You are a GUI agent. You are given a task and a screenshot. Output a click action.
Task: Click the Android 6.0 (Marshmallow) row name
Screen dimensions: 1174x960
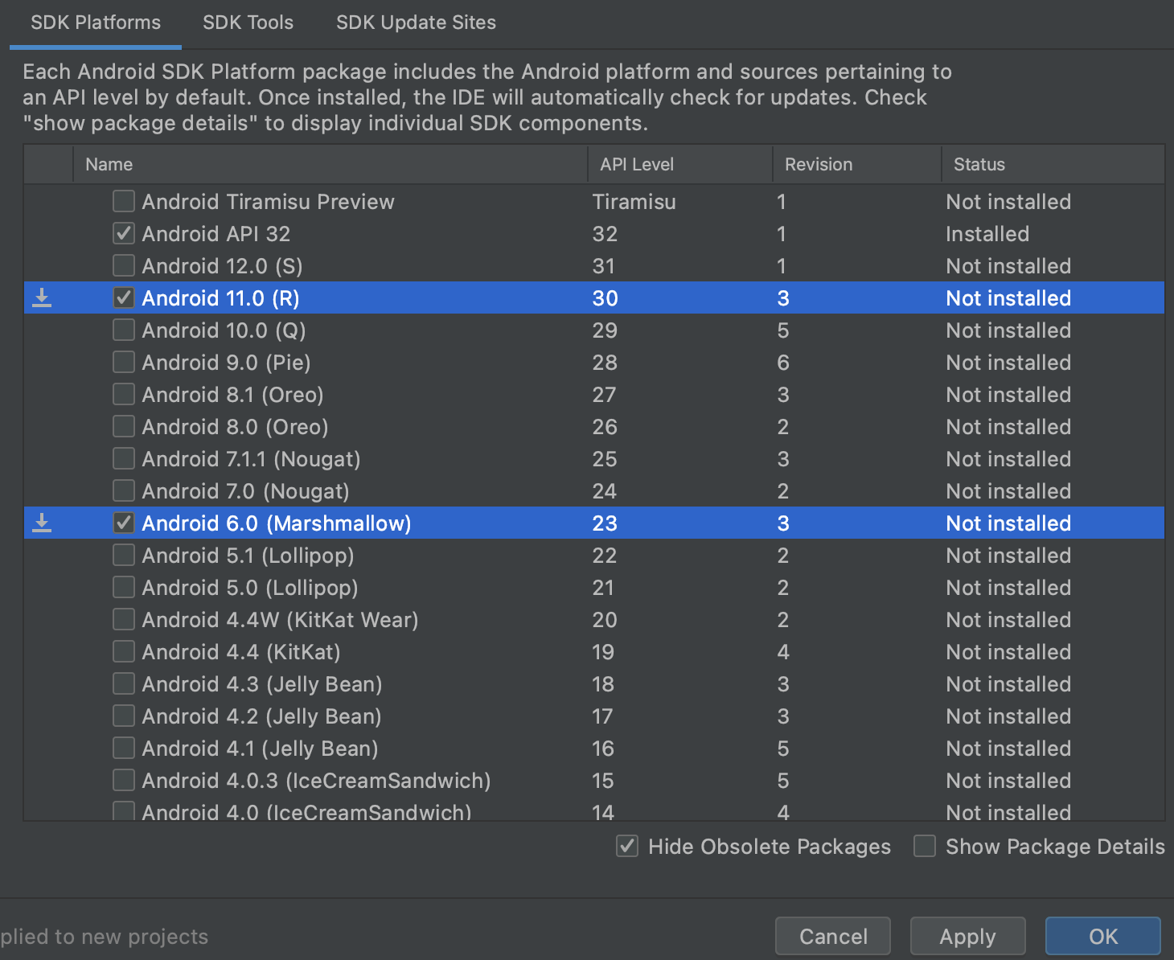[x=277, y=523]
